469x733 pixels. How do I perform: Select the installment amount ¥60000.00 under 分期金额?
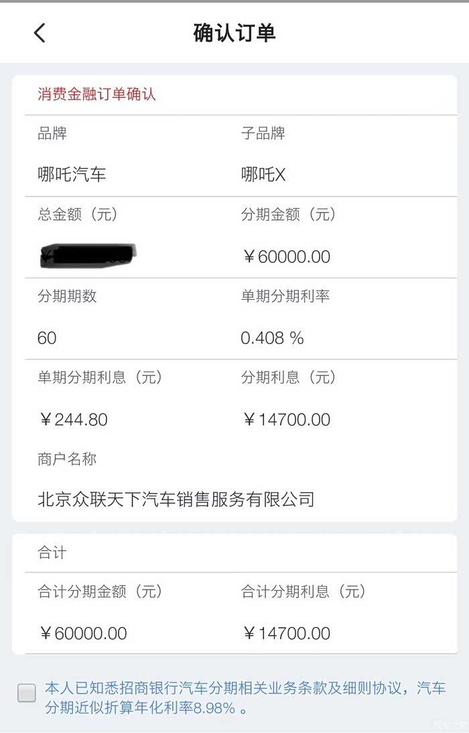[286, 257]
